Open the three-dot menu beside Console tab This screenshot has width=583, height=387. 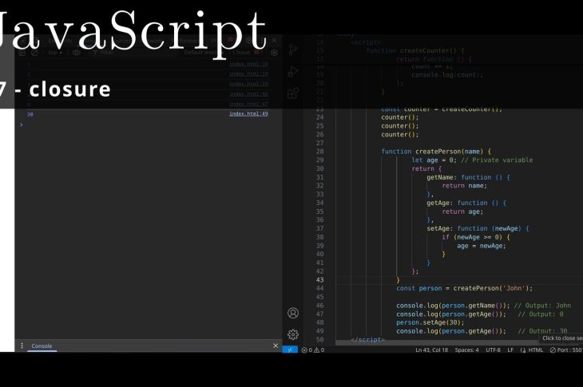tap(22, 346)
